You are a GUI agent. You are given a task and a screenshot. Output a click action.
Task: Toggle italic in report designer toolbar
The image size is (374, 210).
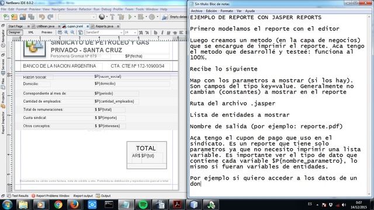162,33
